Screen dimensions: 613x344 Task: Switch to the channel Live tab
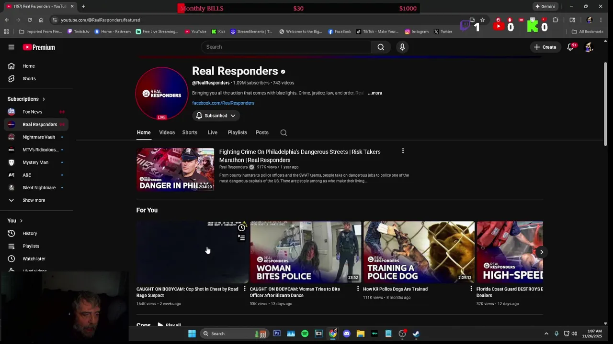point(213,132)
